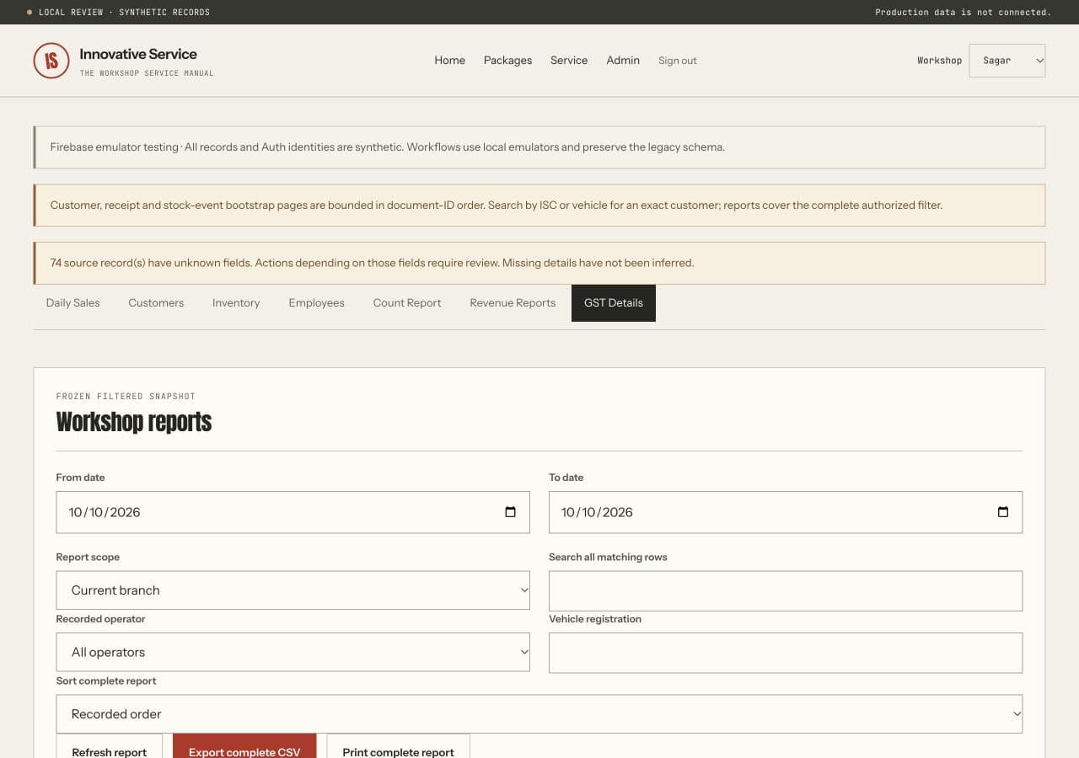Screen dimensions: 1079x758
Task: Go to Home in the top navigation
Action: 450,61
